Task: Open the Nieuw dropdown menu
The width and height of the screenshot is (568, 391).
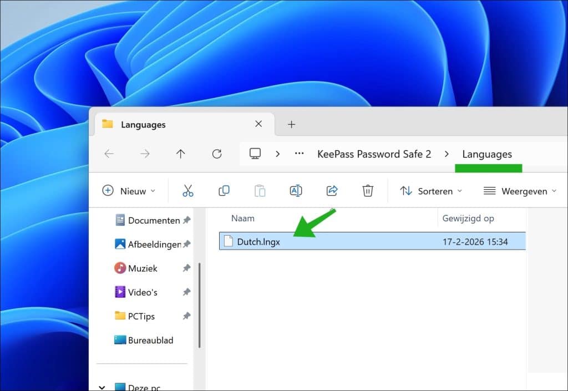Action: click(129, 191)
